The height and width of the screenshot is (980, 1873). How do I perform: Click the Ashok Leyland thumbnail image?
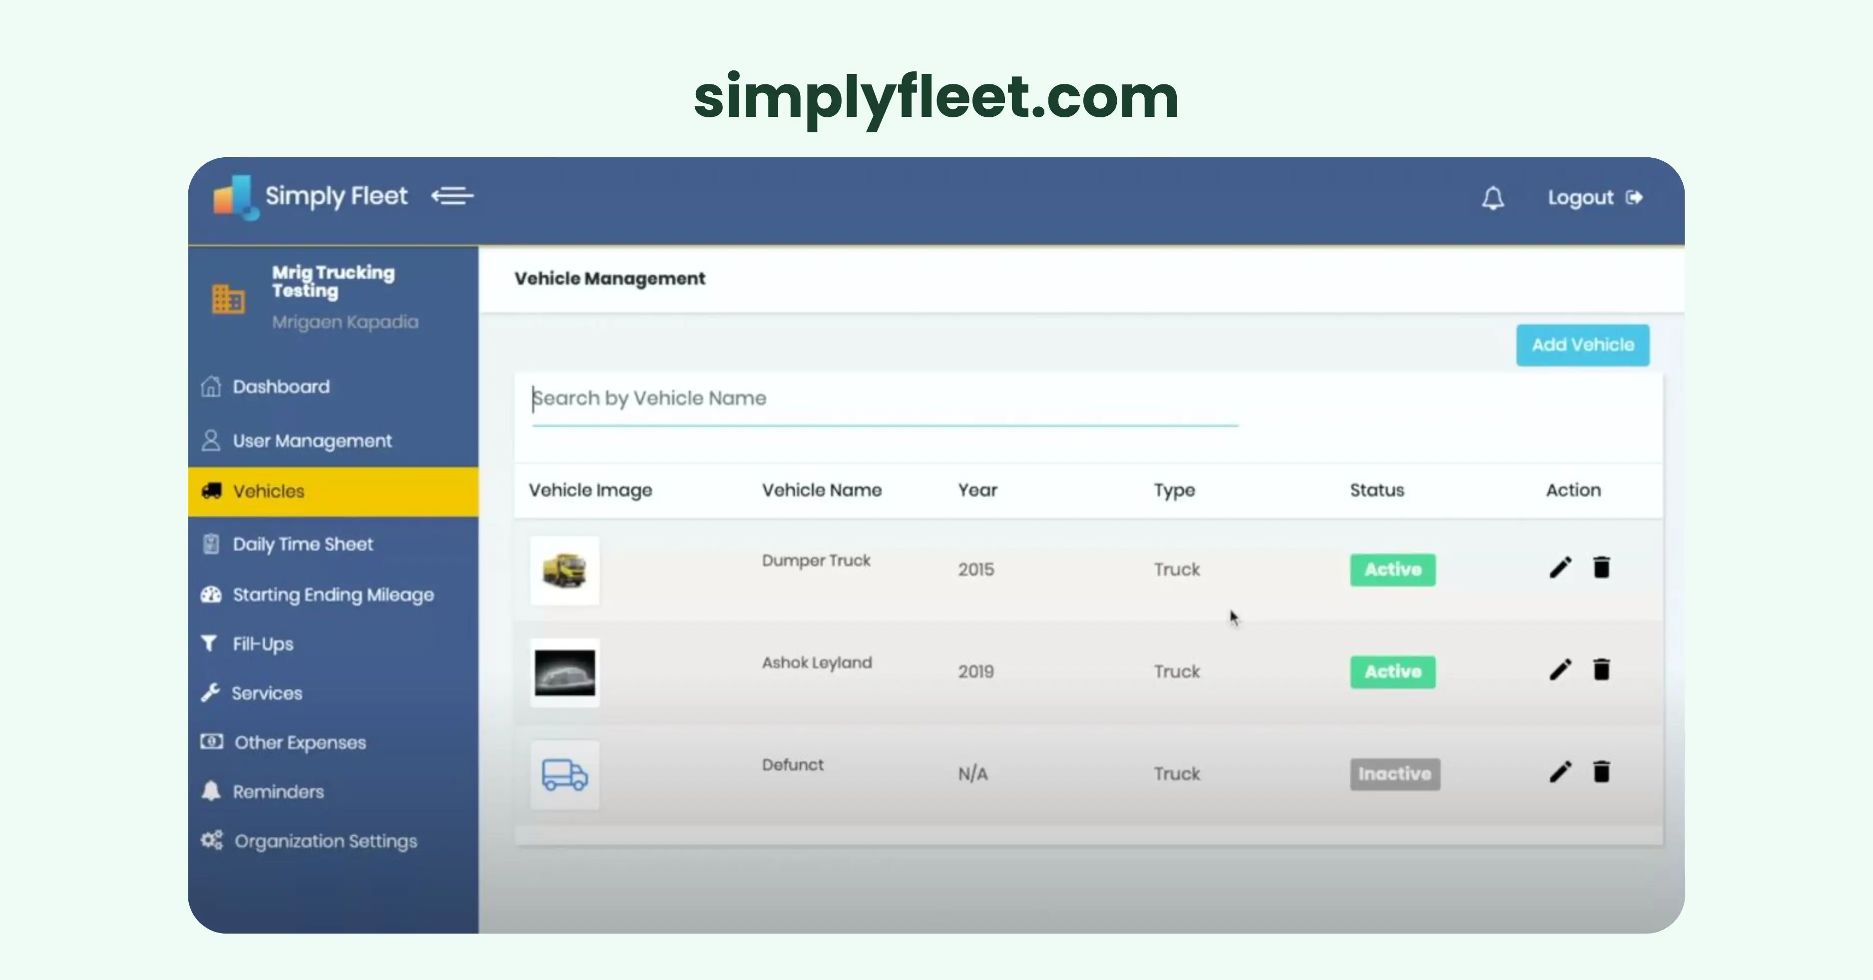[565, 672]
